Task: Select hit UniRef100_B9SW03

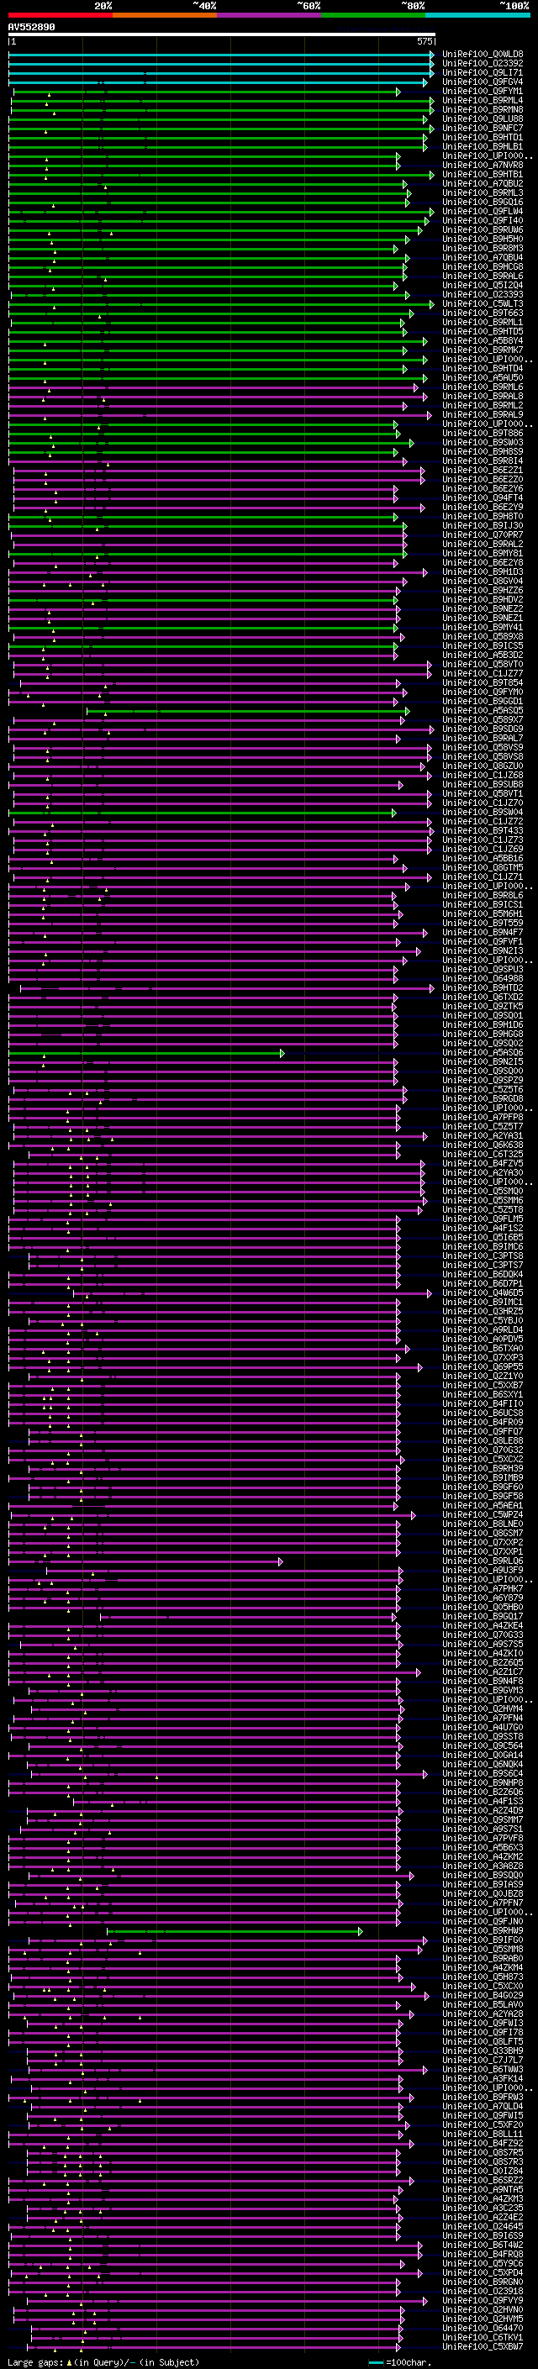Action: [483, 442]
